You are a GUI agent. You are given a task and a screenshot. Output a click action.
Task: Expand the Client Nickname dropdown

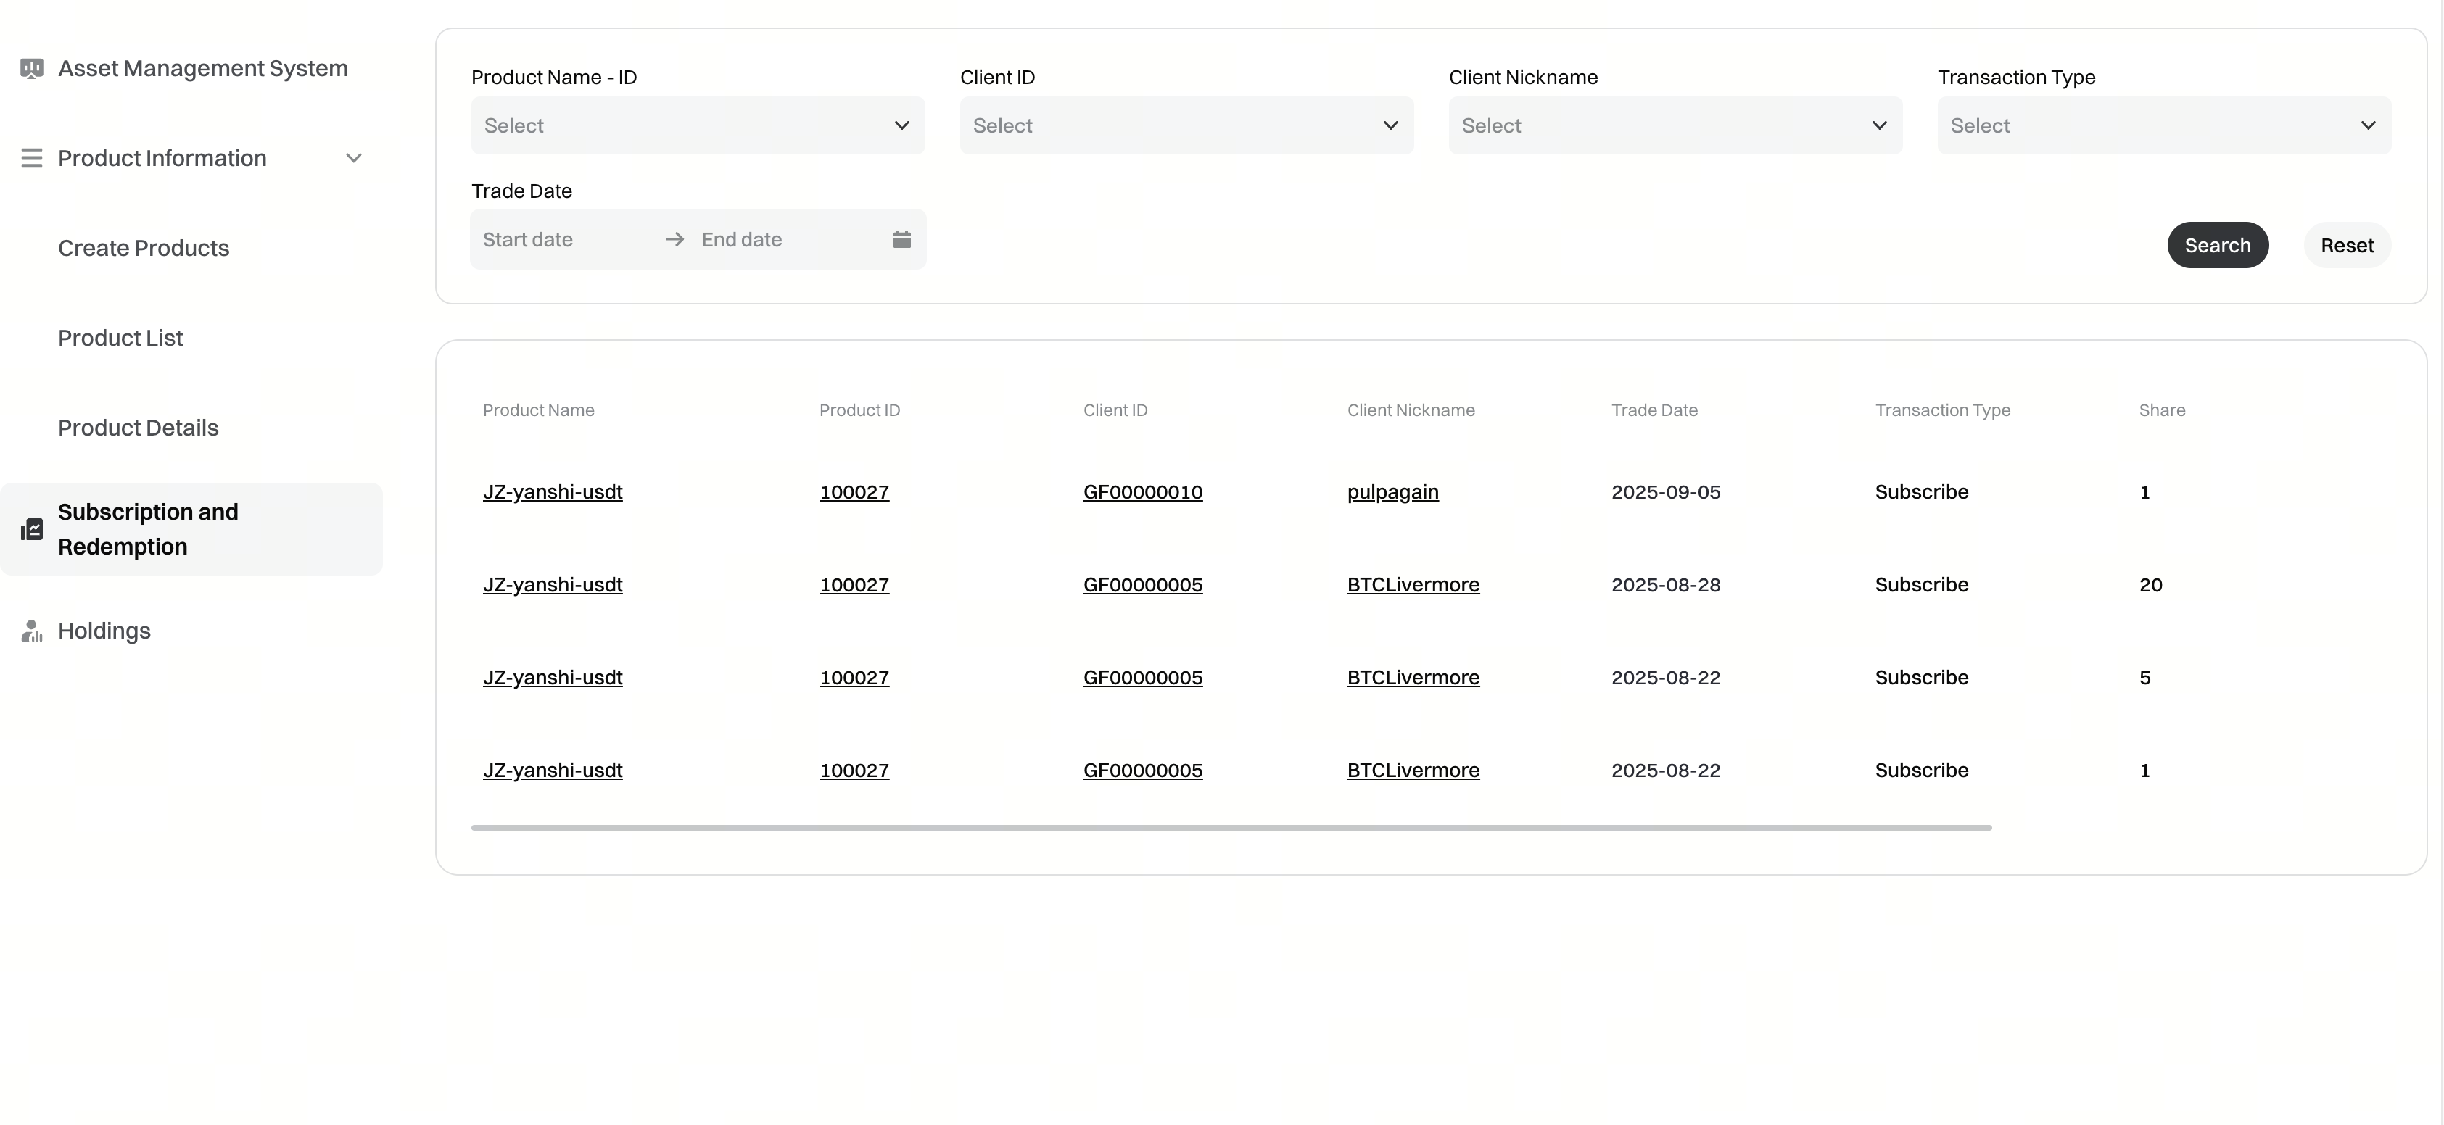coord(1675,125)
